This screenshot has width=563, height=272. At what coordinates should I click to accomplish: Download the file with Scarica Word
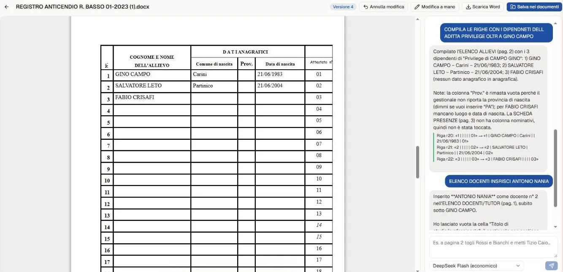483,7
